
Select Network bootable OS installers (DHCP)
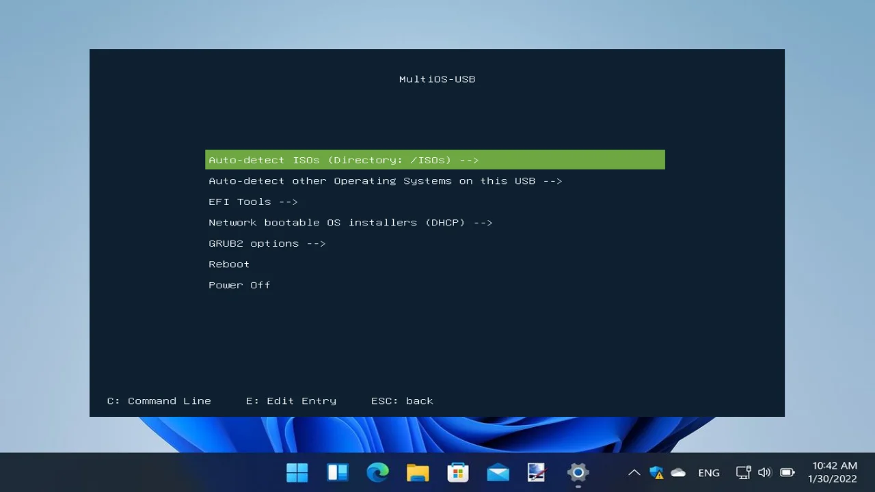pos(350,223)
